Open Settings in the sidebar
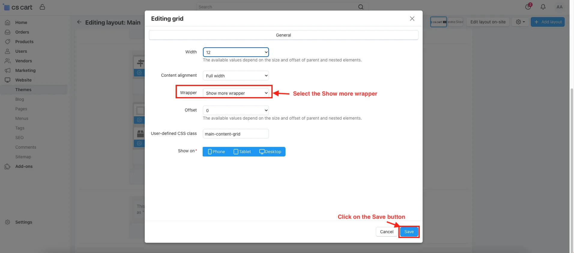The width and height of the screenshot is (574, 253). [23, 222]
